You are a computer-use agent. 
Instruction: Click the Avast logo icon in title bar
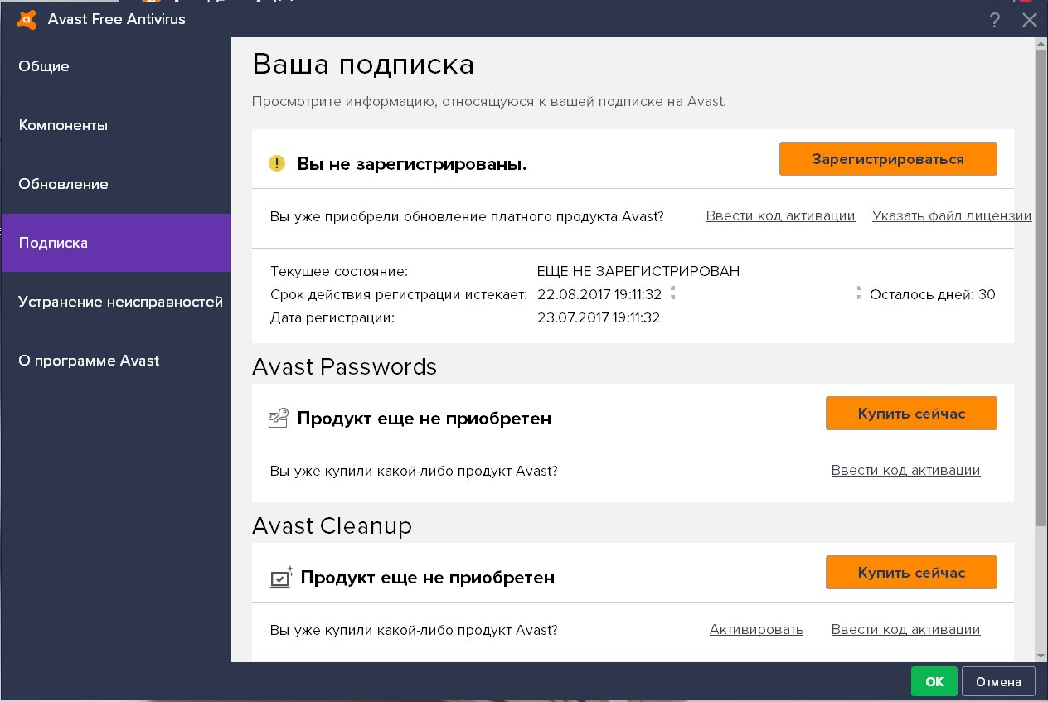[x=26, y=19]
